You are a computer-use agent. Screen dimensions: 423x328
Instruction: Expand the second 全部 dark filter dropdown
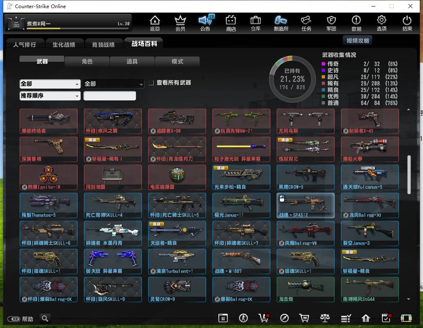pos(113,84)
